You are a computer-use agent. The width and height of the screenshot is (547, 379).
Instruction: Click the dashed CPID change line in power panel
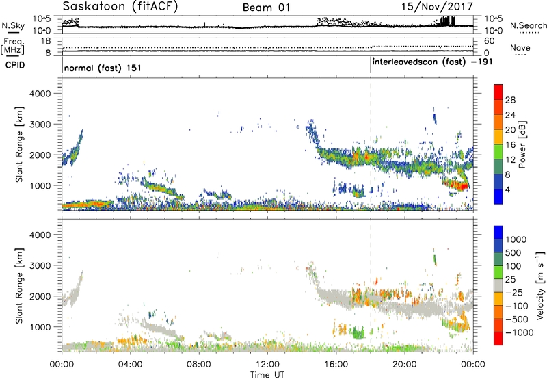(x=371, y=144)
